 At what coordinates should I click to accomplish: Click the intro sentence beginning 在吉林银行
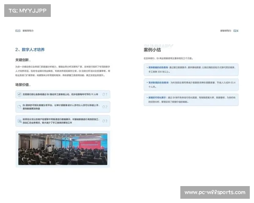pos(168,58)
